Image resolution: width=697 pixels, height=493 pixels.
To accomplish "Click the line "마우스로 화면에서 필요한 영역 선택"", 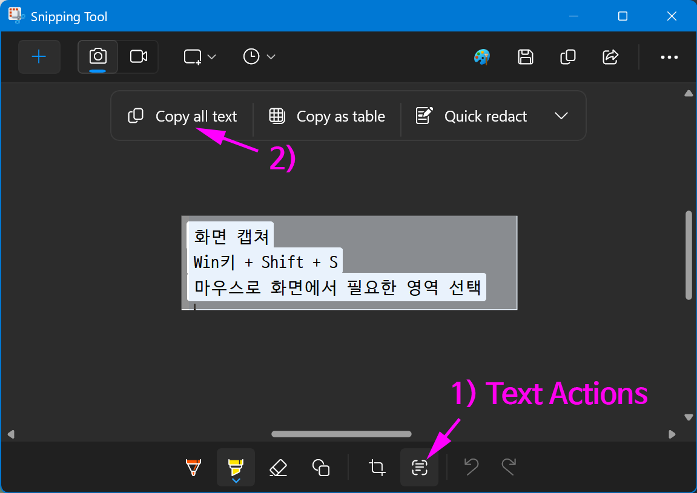I will 337,288.
